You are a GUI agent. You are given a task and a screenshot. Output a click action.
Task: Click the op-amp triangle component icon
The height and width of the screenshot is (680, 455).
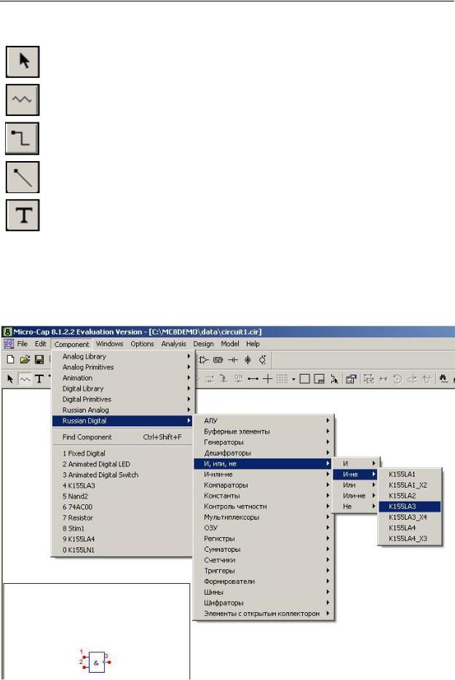point(204,360)
